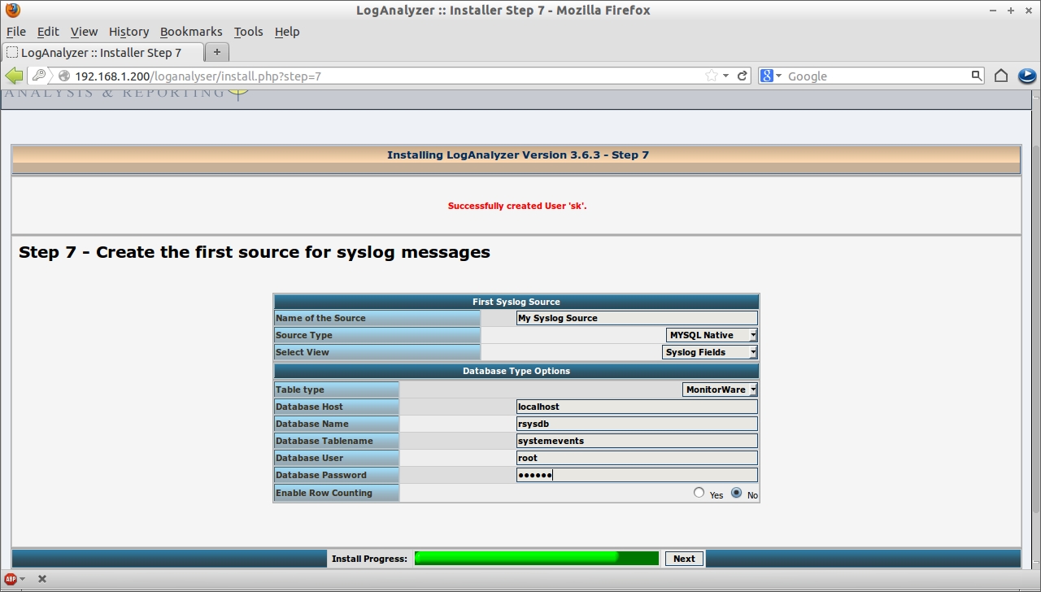Open the Select View Syslog Fields dropdown

710,352
